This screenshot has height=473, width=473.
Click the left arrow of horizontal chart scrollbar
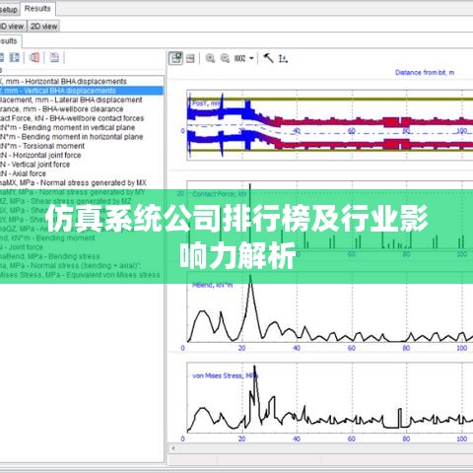pyautogui.click(x=173, y=447)
